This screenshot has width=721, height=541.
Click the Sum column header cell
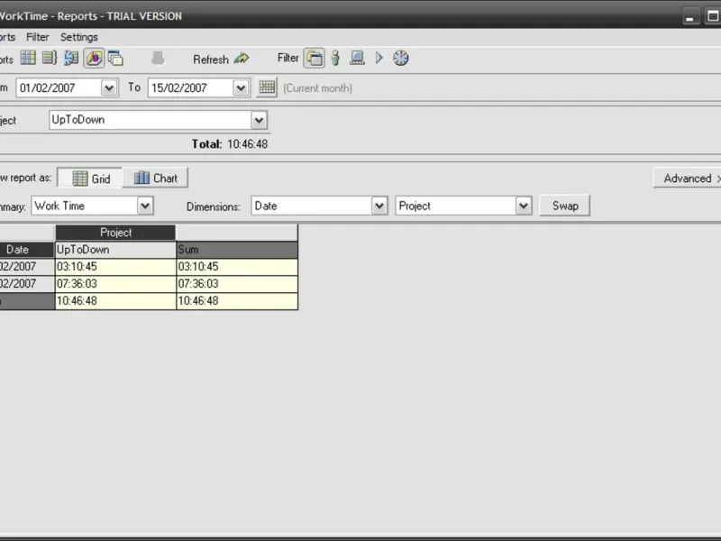click(x=237, y=250)
